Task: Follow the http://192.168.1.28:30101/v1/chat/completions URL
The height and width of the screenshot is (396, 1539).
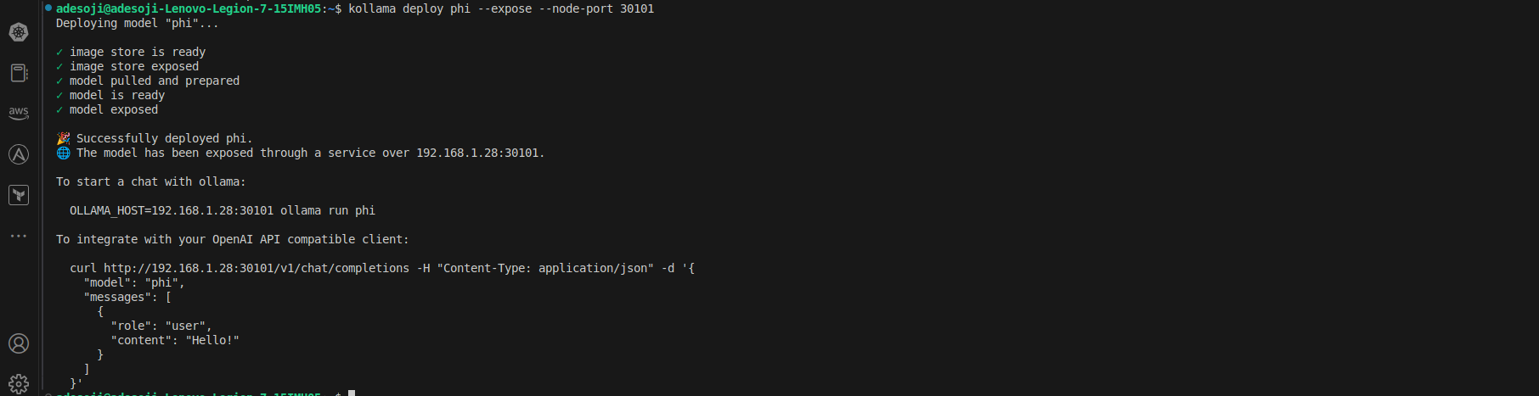Action: [x=256, y=268]
